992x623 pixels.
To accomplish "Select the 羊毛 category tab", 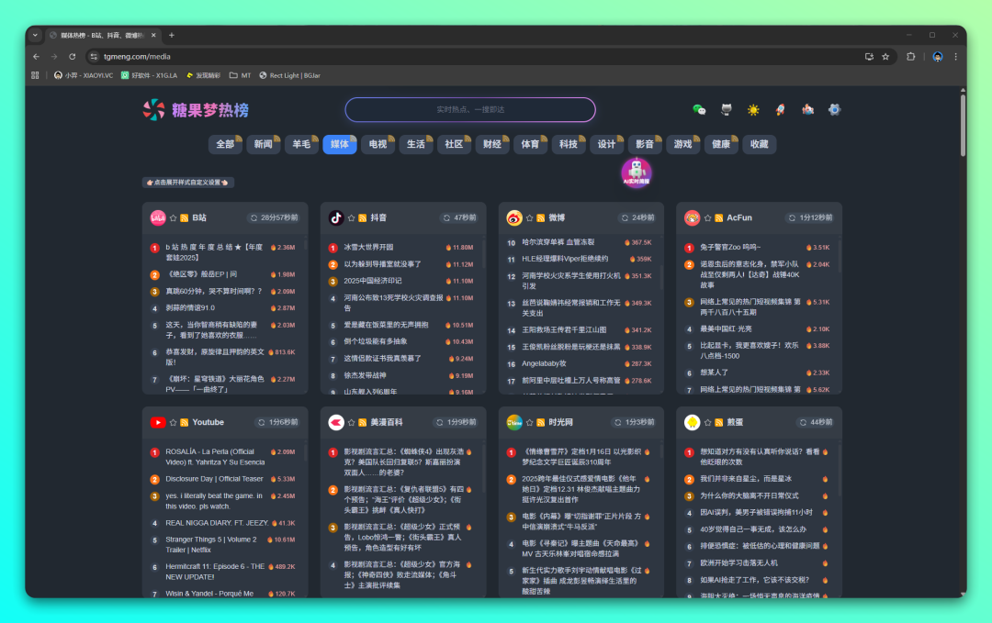I will pyautogui.click(x=301, y=144).
